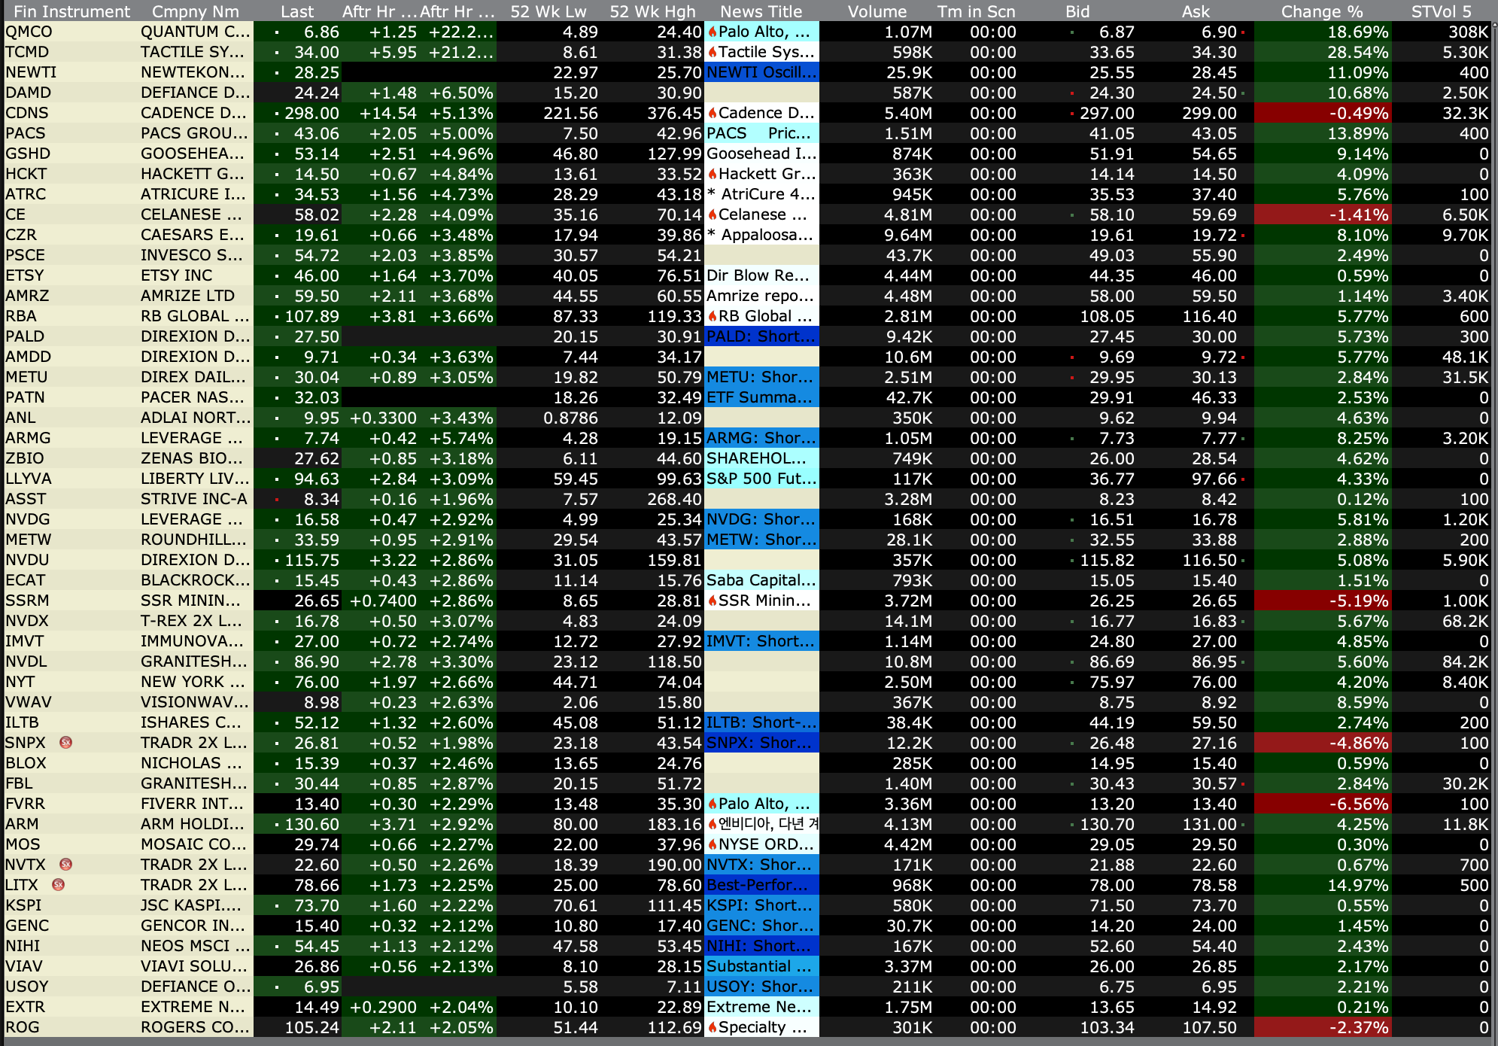Click the Fin Instrument column header

coord(71,11)
